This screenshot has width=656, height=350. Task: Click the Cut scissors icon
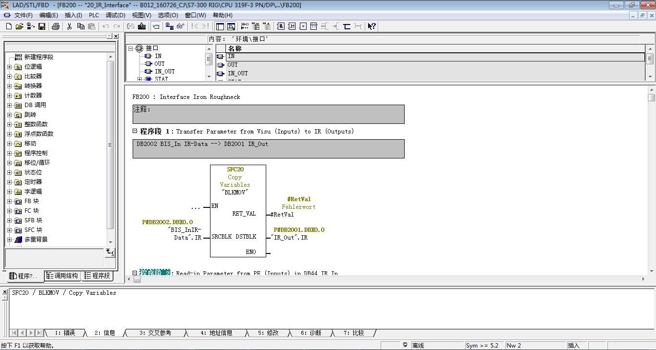69,26
